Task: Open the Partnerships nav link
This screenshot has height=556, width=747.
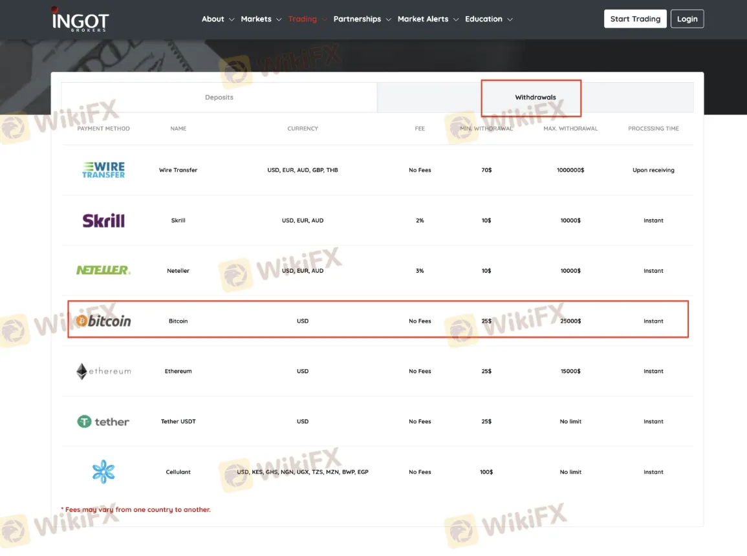Action: pos(357,19)
